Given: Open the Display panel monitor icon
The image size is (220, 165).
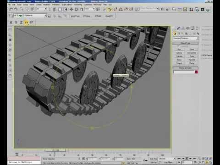Looking at the screenshot, I should click(192, 28).
